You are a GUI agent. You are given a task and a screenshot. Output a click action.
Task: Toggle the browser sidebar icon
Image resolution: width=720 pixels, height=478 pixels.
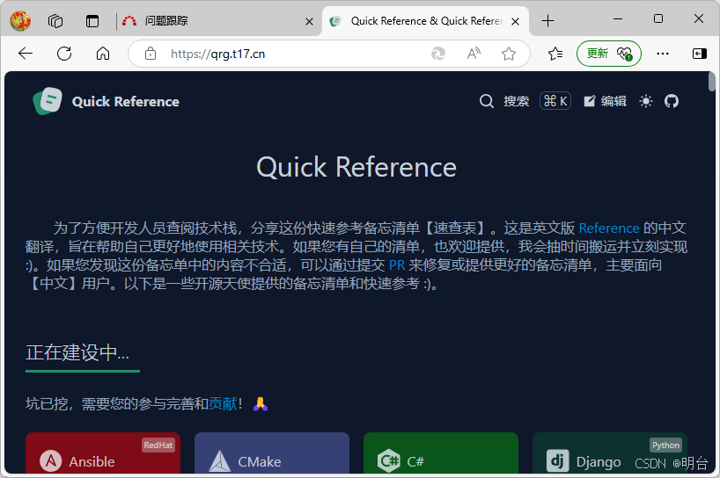(x=700, y=54)
